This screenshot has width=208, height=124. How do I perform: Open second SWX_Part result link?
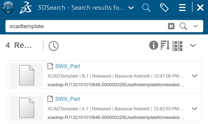tap(68, 99)
